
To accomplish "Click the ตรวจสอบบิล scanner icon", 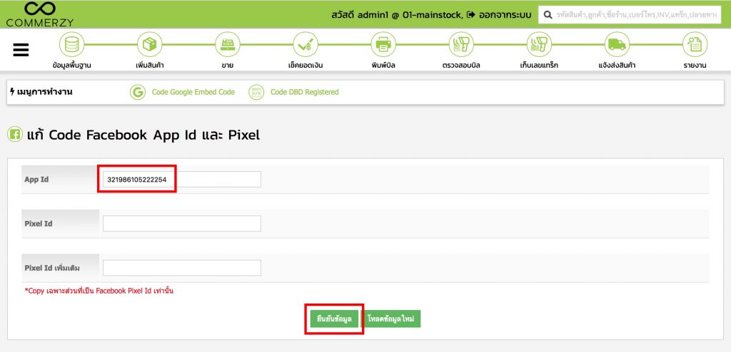I will coord(461,45).
